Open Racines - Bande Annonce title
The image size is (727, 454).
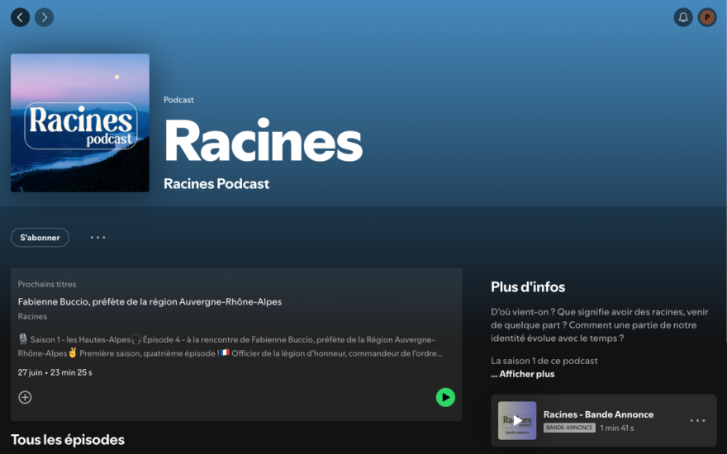599,414
